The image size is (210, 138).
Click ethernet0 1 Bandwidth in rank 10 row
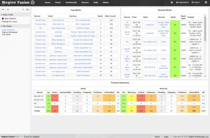[83, 56]
